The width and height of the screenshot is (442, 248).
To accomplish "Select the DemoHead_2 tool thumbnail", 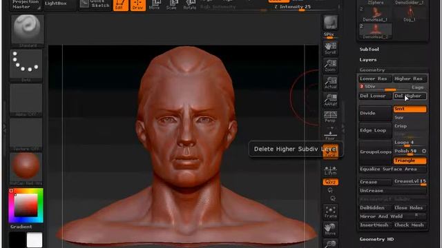I will [375, 31].
